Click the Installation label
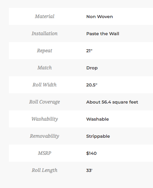This screenshot has height=188, width=153. click(x=45, y=33)
